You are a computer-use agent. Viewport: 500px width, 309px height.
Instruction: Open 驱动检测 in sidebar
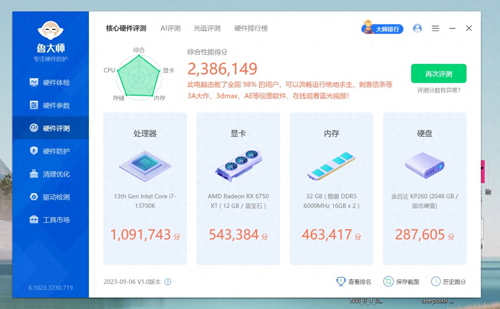click(x=51, y=197)
